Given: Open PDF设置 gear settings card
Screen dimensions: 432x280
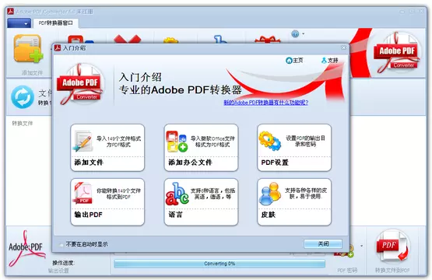Looking at the screenshot, I should tap(294, 148).
